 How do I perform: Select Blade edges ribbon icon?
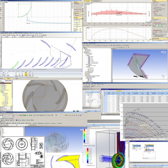(22, 74)
